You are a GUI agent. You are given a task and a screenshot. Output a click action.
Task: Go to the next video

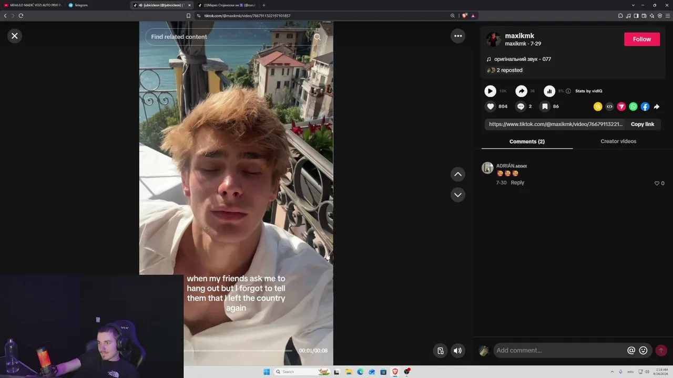click(458, 195)
